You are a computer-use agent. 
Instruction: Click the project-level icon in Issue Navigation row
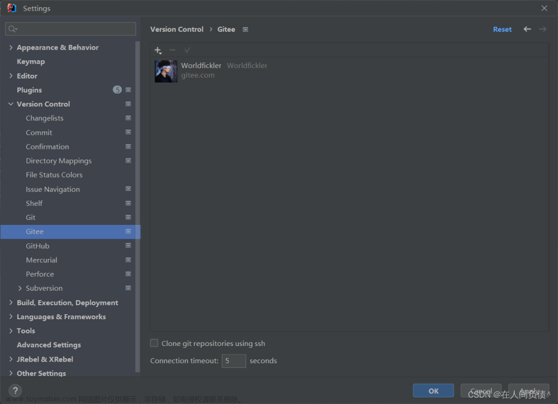[128, 189]
